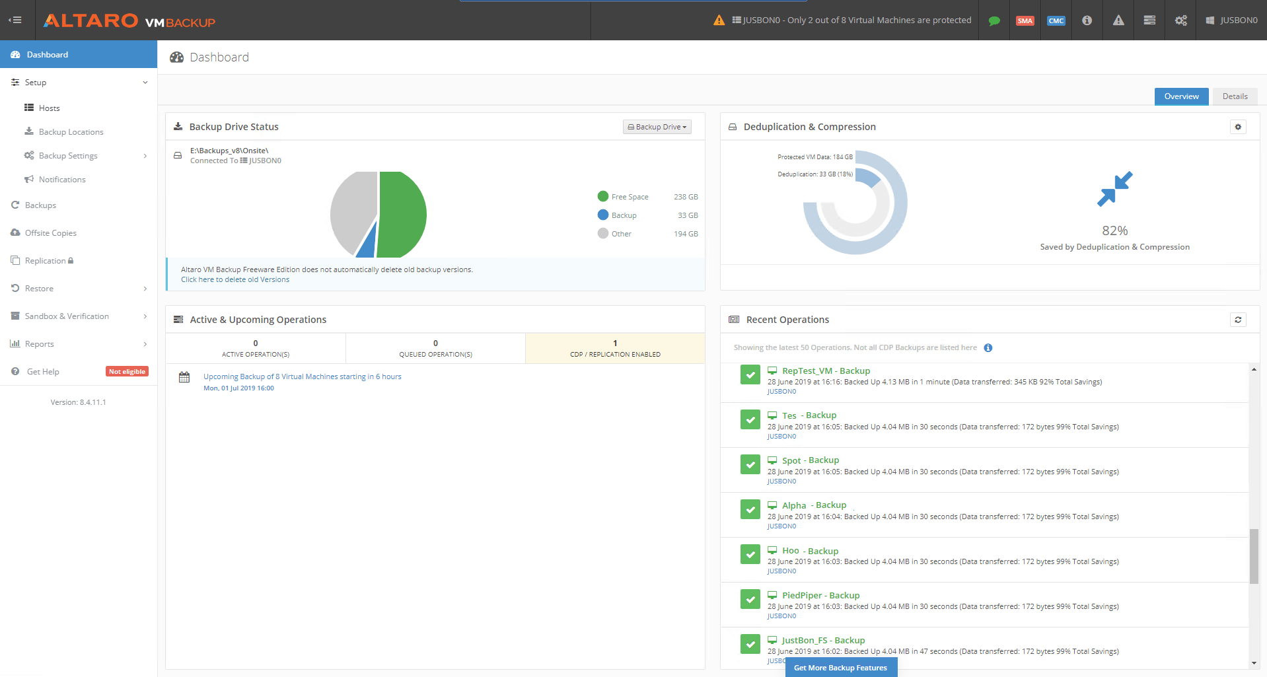This screenshot has height=677, width=1267.
Task: Refresh the Recent Operations list
Action: tap(1238, 320)
